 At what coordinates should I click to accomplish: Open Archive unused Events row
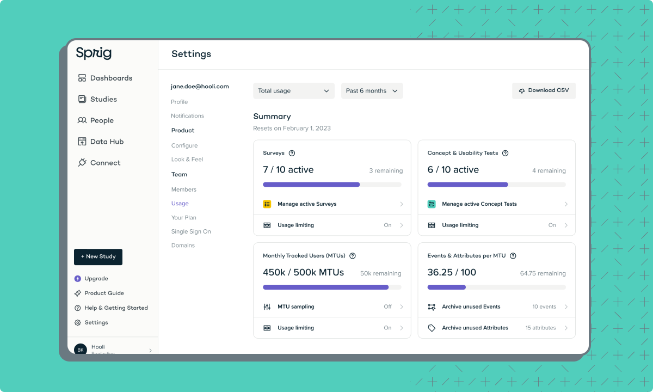[496, 307]
